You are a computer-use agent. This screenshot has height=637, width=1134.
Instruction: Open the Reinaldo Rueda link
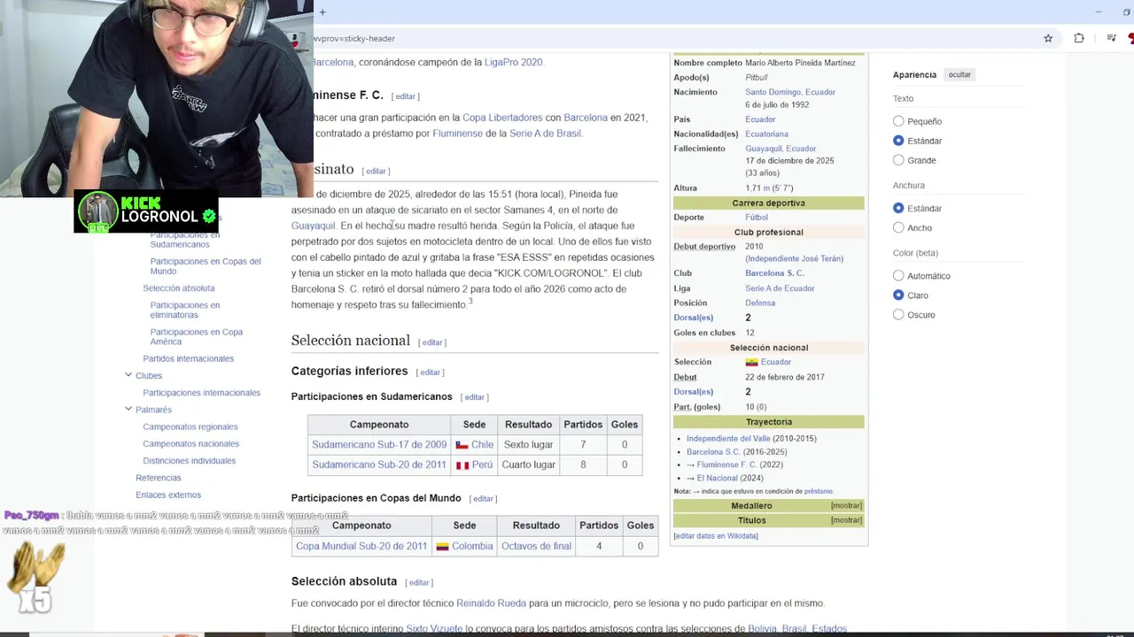[491, 603]
